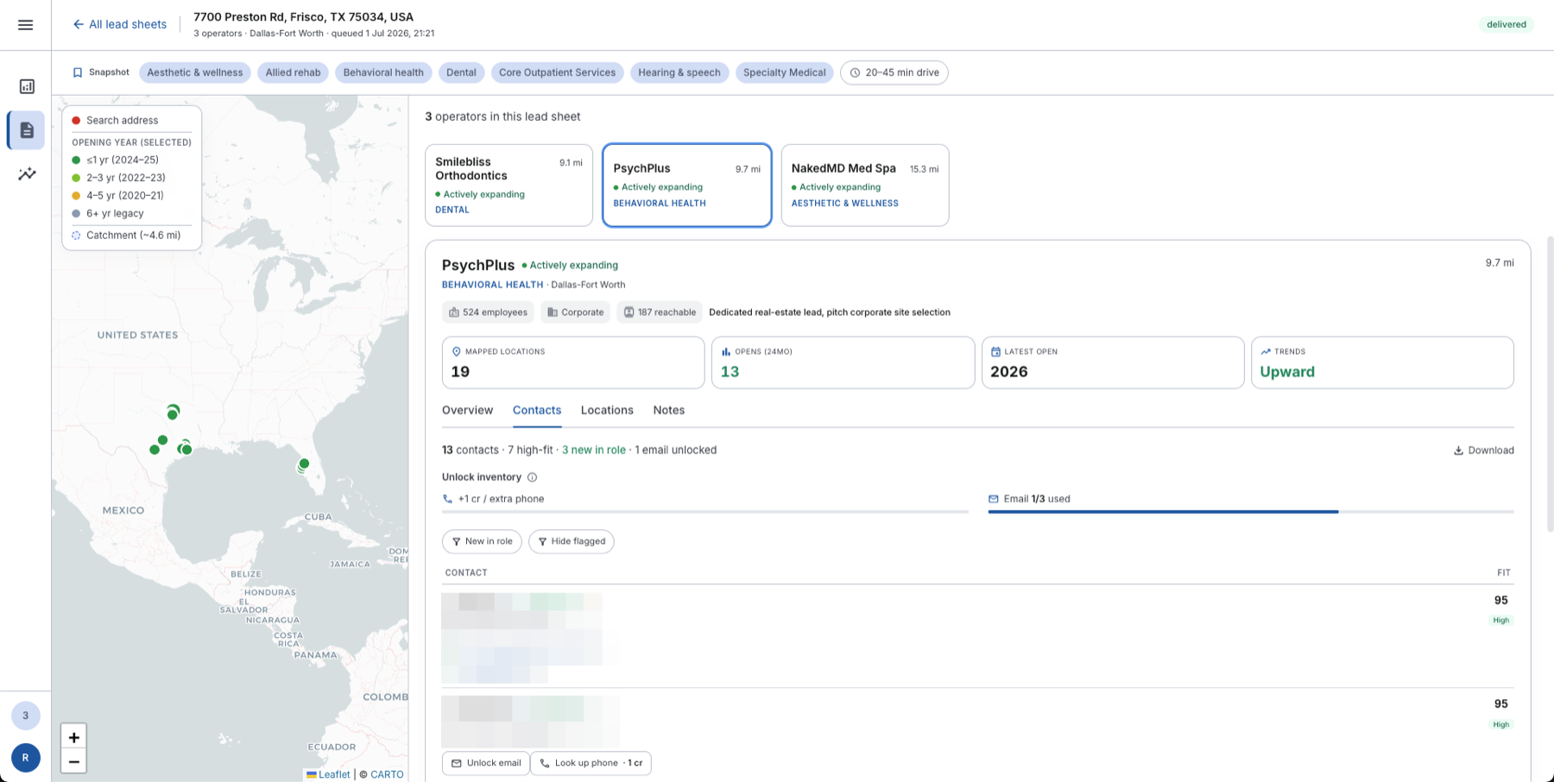This screenshot has width=1554, height=782.
Task: Click the Unlock inventory info icon
Action: point(532,477)
